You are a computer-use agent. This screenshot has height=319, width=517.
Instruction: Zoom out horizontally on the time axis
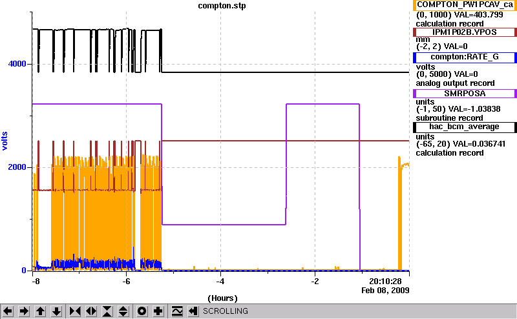[91, 311]
